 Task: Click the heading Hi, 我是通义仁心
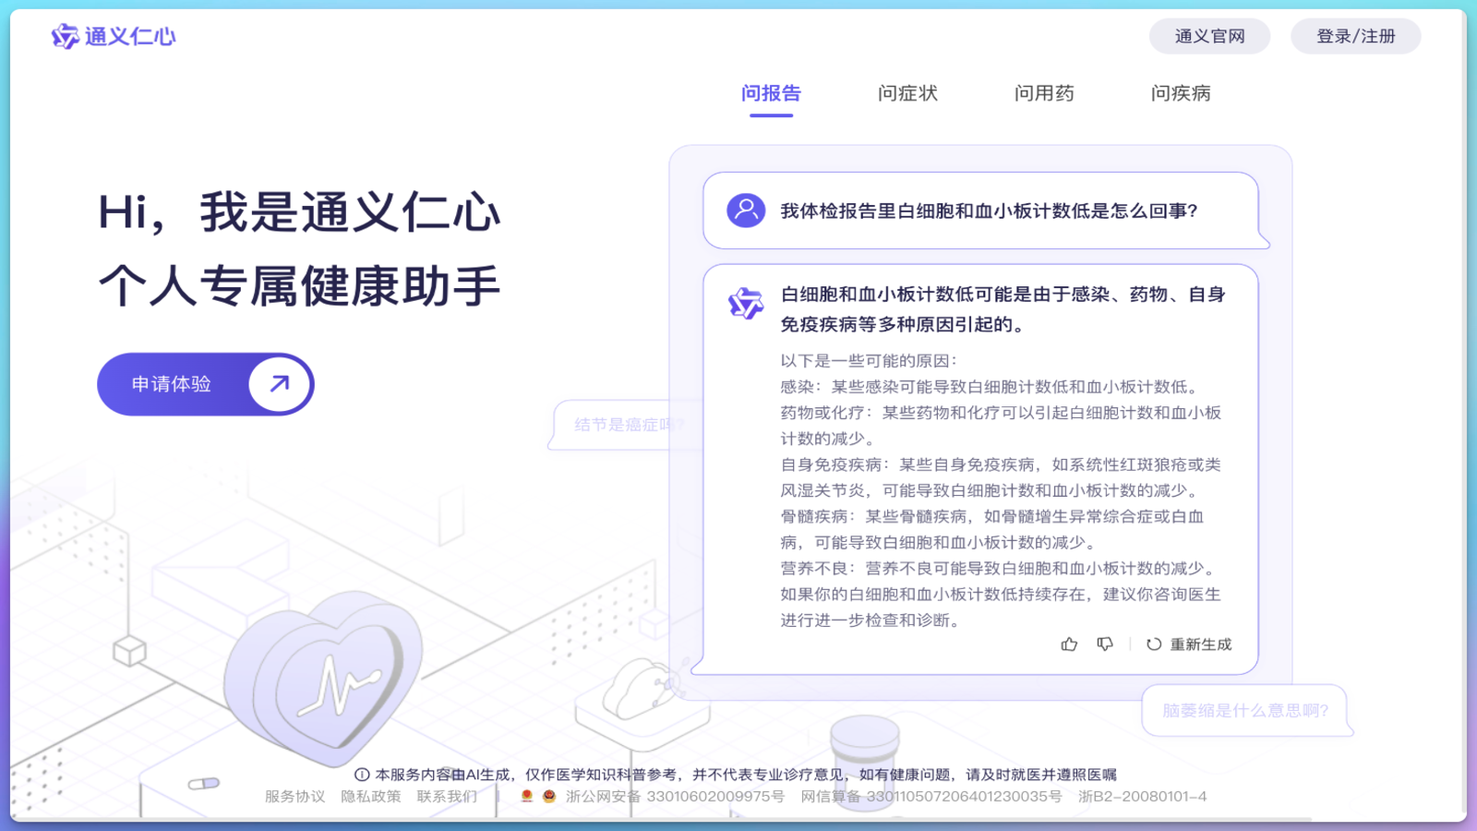(299, 212)
